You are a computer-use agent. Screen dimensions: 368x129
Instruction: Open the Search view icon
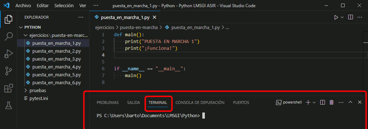click(9, 37)
